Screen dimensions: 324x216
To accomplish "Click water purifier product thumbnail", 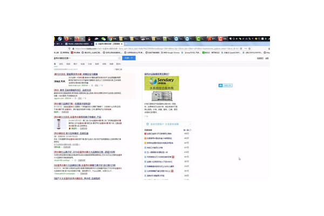I will tap(59, 124).
